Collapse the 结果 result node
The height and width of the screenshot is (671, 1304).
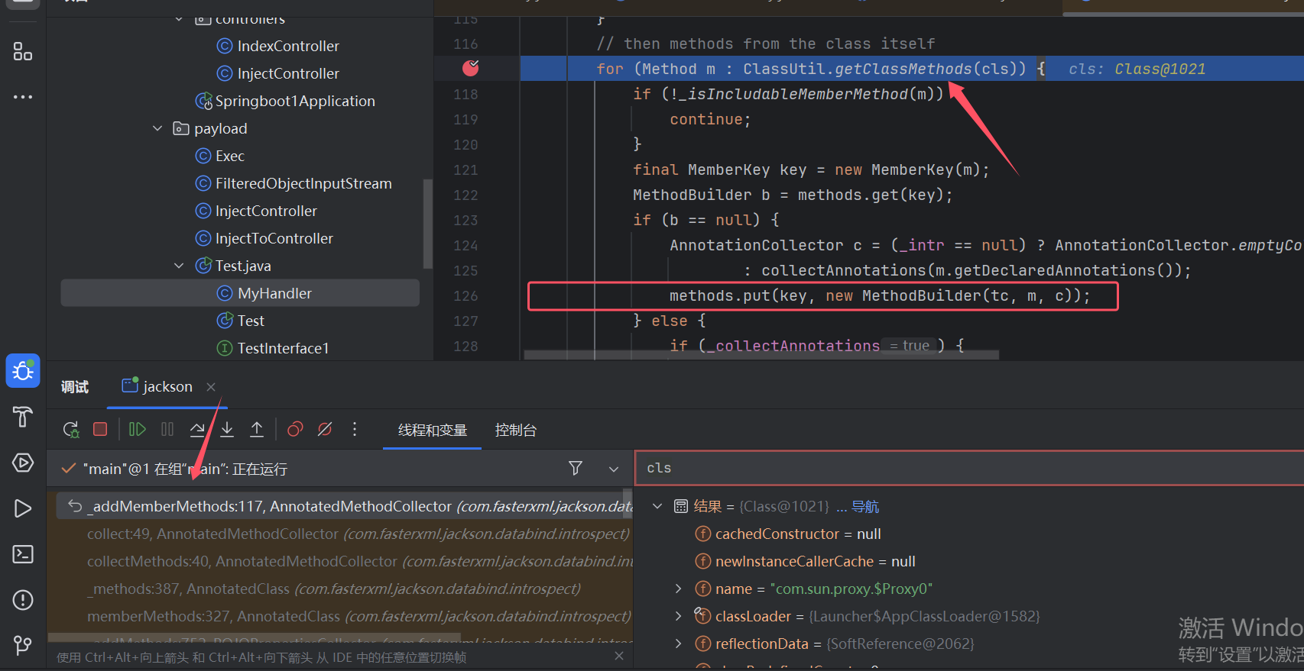657,506
